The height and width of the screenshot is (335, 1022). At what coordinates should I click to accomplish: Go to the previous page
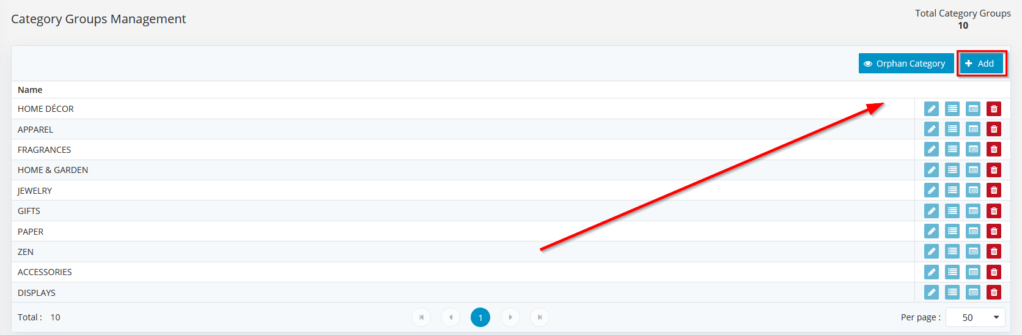[450, 317]
